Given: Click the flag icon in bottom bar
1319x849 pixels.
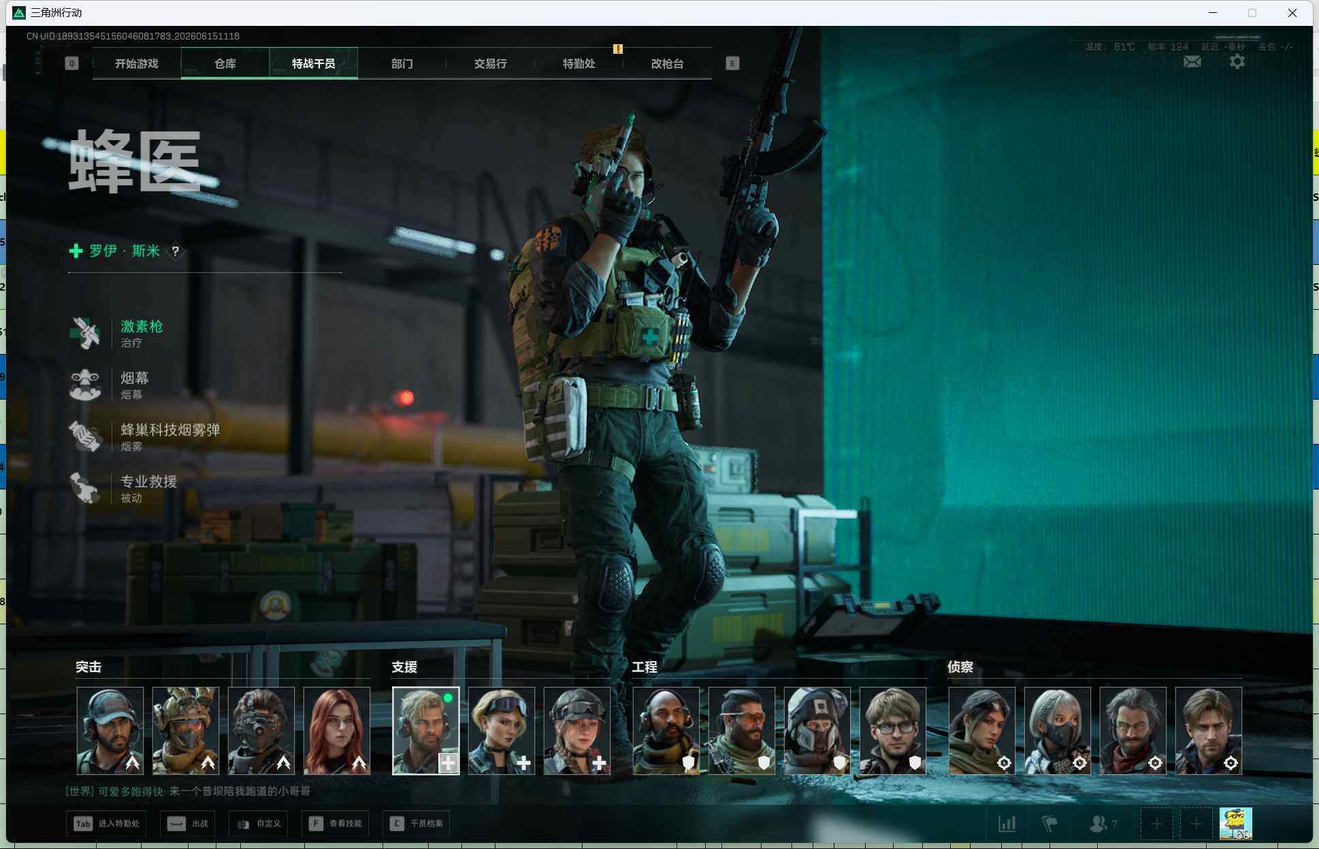Looking at the screenshot, I should 1049,824.
